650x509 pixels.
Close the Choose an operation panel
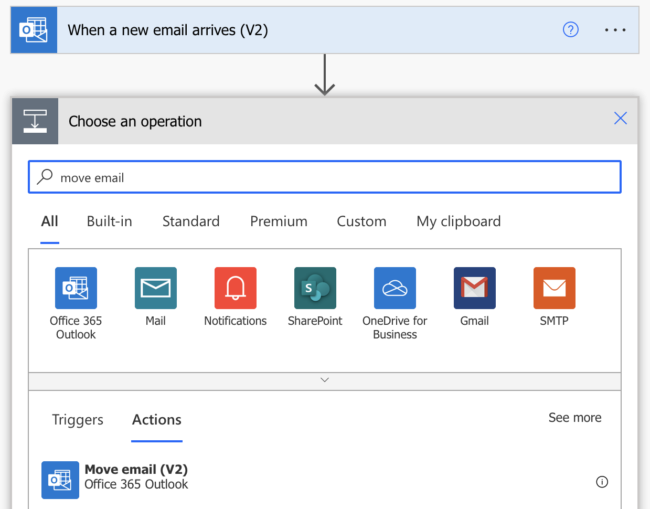620,118
